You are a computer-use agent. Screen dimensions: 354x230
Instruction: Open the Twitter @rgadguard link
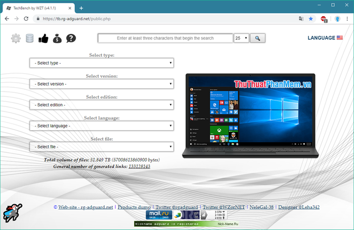176,207
